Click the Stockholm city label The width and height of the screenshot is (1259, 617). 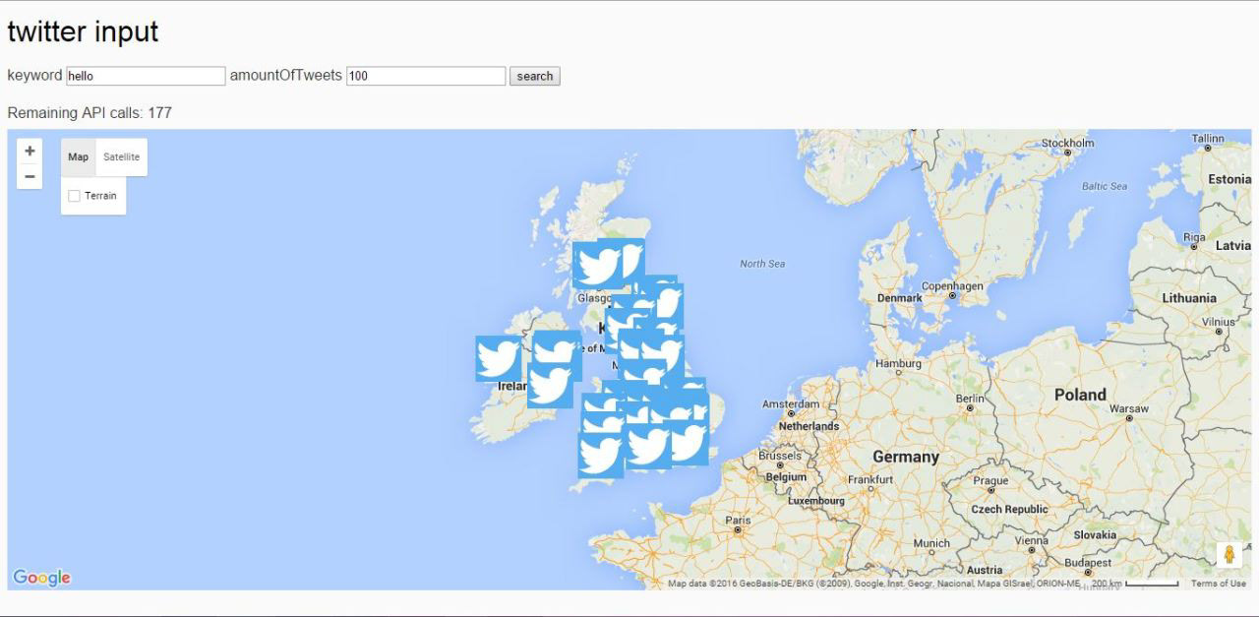1067,143
